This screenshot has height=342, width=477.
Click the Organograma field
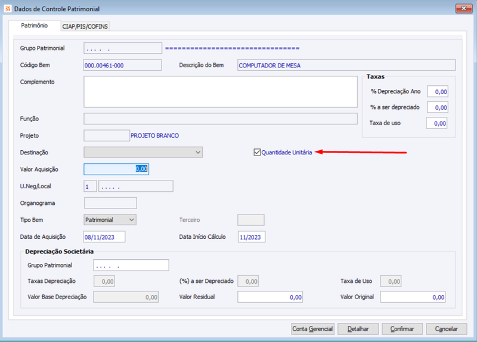[x=110, y=203]
